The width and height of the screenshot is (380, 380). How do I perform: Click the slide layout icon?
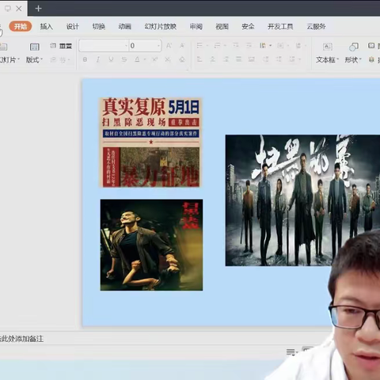[35, 47]
